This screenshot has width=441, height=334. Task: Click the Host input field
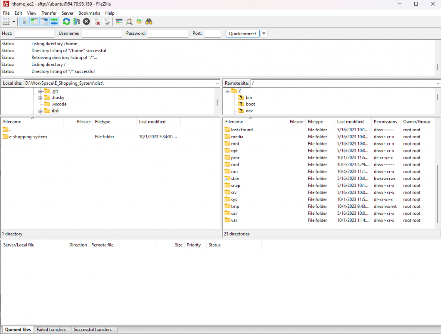(34, 34)
